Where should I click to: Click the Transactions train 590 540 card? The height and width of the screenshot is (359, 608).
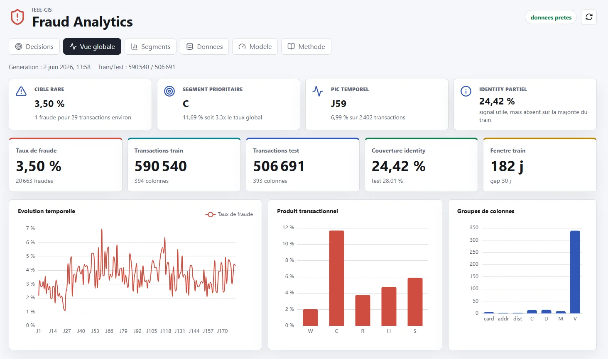184,165
